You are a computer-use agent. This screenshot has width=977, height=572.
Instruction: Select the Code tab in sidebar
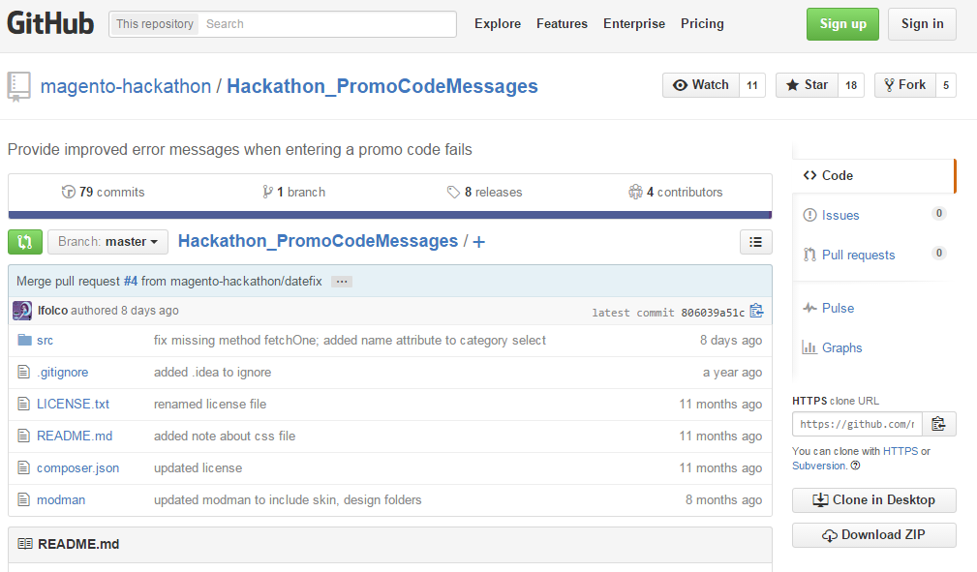coord(873,176)
